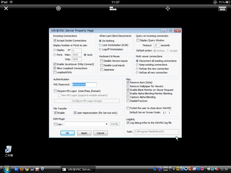This screenshot has width=231, height=173.
Task: Click the muted volume tray icon
Action: click(x=217, y=169)
